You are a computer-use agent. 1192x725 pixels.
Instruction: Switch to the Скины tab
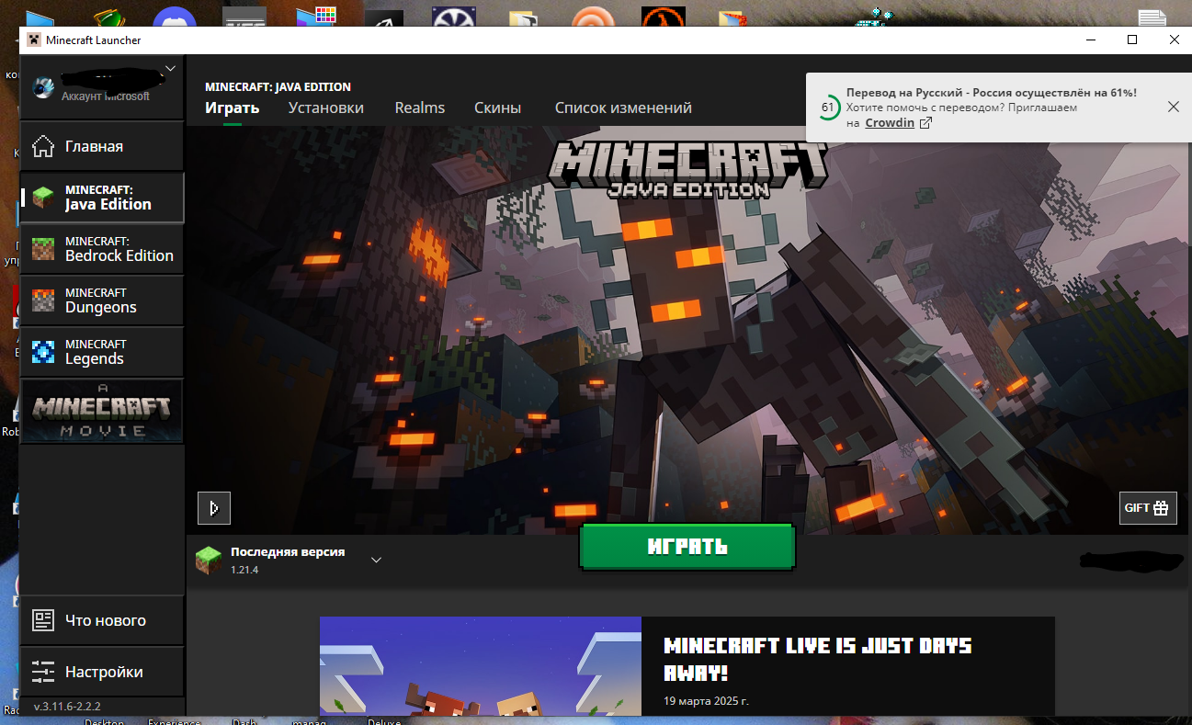point(497,108)
